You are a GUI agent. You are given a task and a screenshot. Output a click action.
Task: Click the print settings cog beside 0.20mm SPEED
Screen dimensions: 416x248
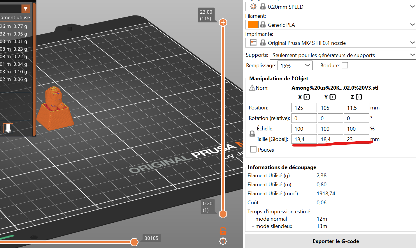253,7
